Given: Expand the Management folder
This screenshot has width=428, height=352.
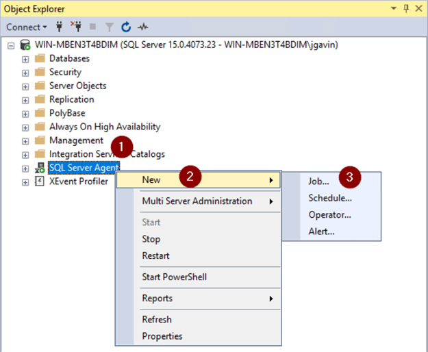Looking at the screenshot, I should click(25, 141).
